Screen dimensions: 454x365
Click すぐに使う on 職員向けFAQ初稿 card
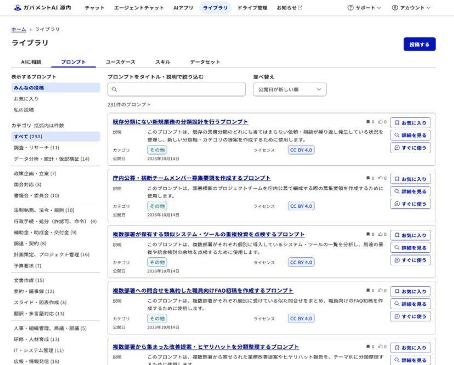pyautogui.click(x=410, y=316)
